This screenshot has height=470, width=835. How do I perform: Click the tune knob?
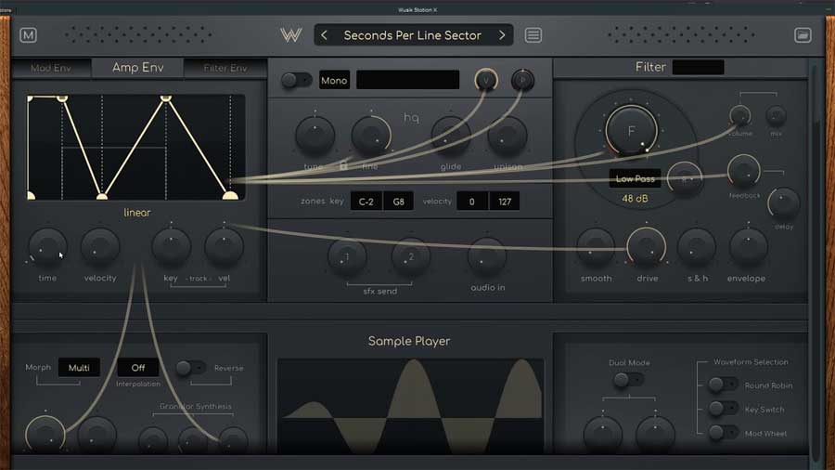[315, 136]
